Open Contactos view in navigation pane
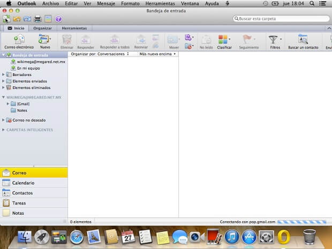 coord(34,193)
